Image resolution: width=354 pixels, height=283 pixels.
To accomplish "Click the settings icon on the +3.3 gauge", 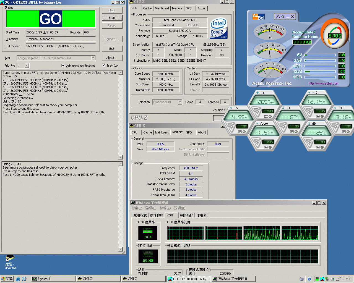I will pos(344,132).
